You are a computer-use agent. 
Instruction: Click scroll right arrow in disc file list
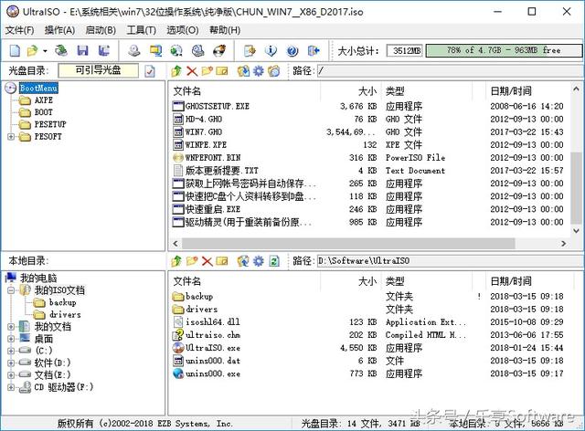[x=563, y=244]
